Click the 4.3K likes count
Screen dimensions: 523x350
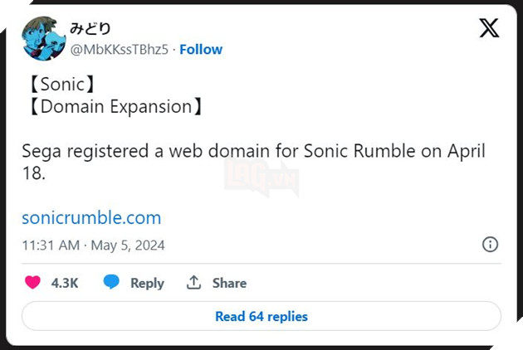(65, 283)
